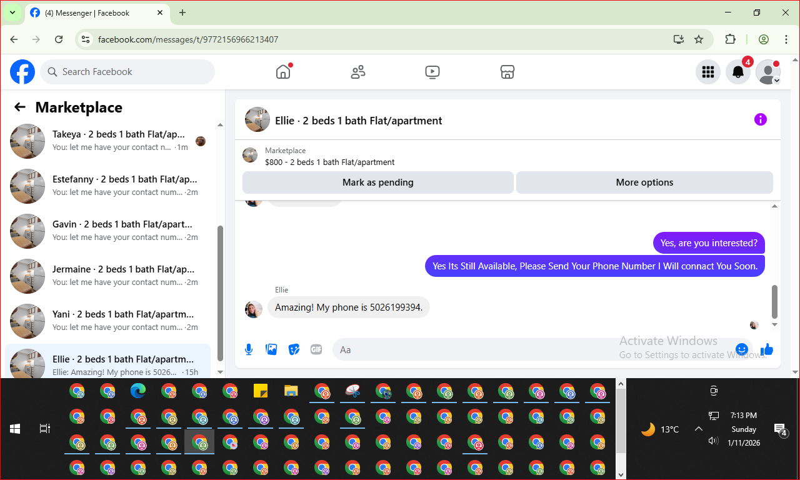
Task: Open the $800 - 2 beds 1 bath listing link
Action: tap(330, 162)
